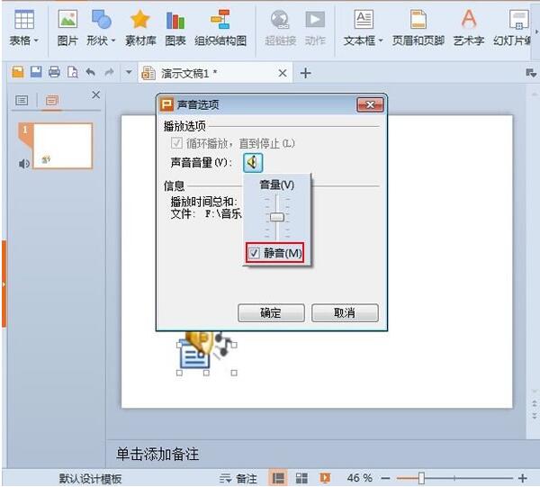The image size is (540, 487).
Task: Open the 素材库 material library
Action: (x=140, y=28)
